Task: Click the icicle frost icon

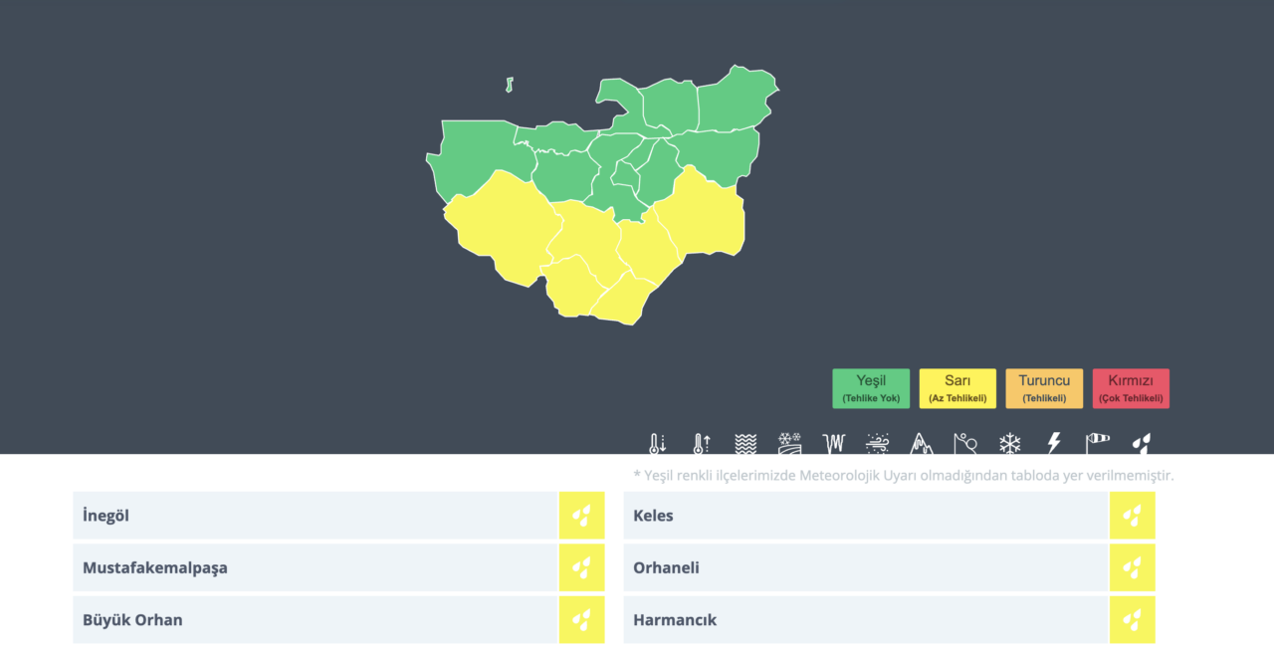Action: click(833, 443)
